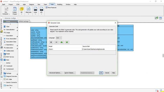
Task: Select the <Root> model cell
Action: 65,49
